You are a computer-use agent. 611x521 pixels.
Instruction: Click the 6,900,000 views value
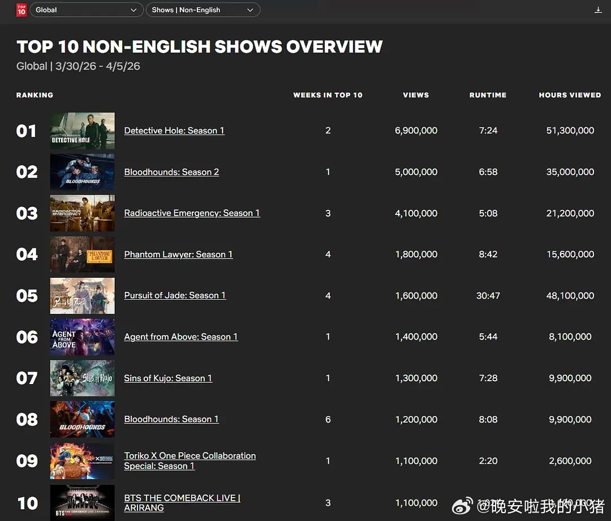[416, 131]
